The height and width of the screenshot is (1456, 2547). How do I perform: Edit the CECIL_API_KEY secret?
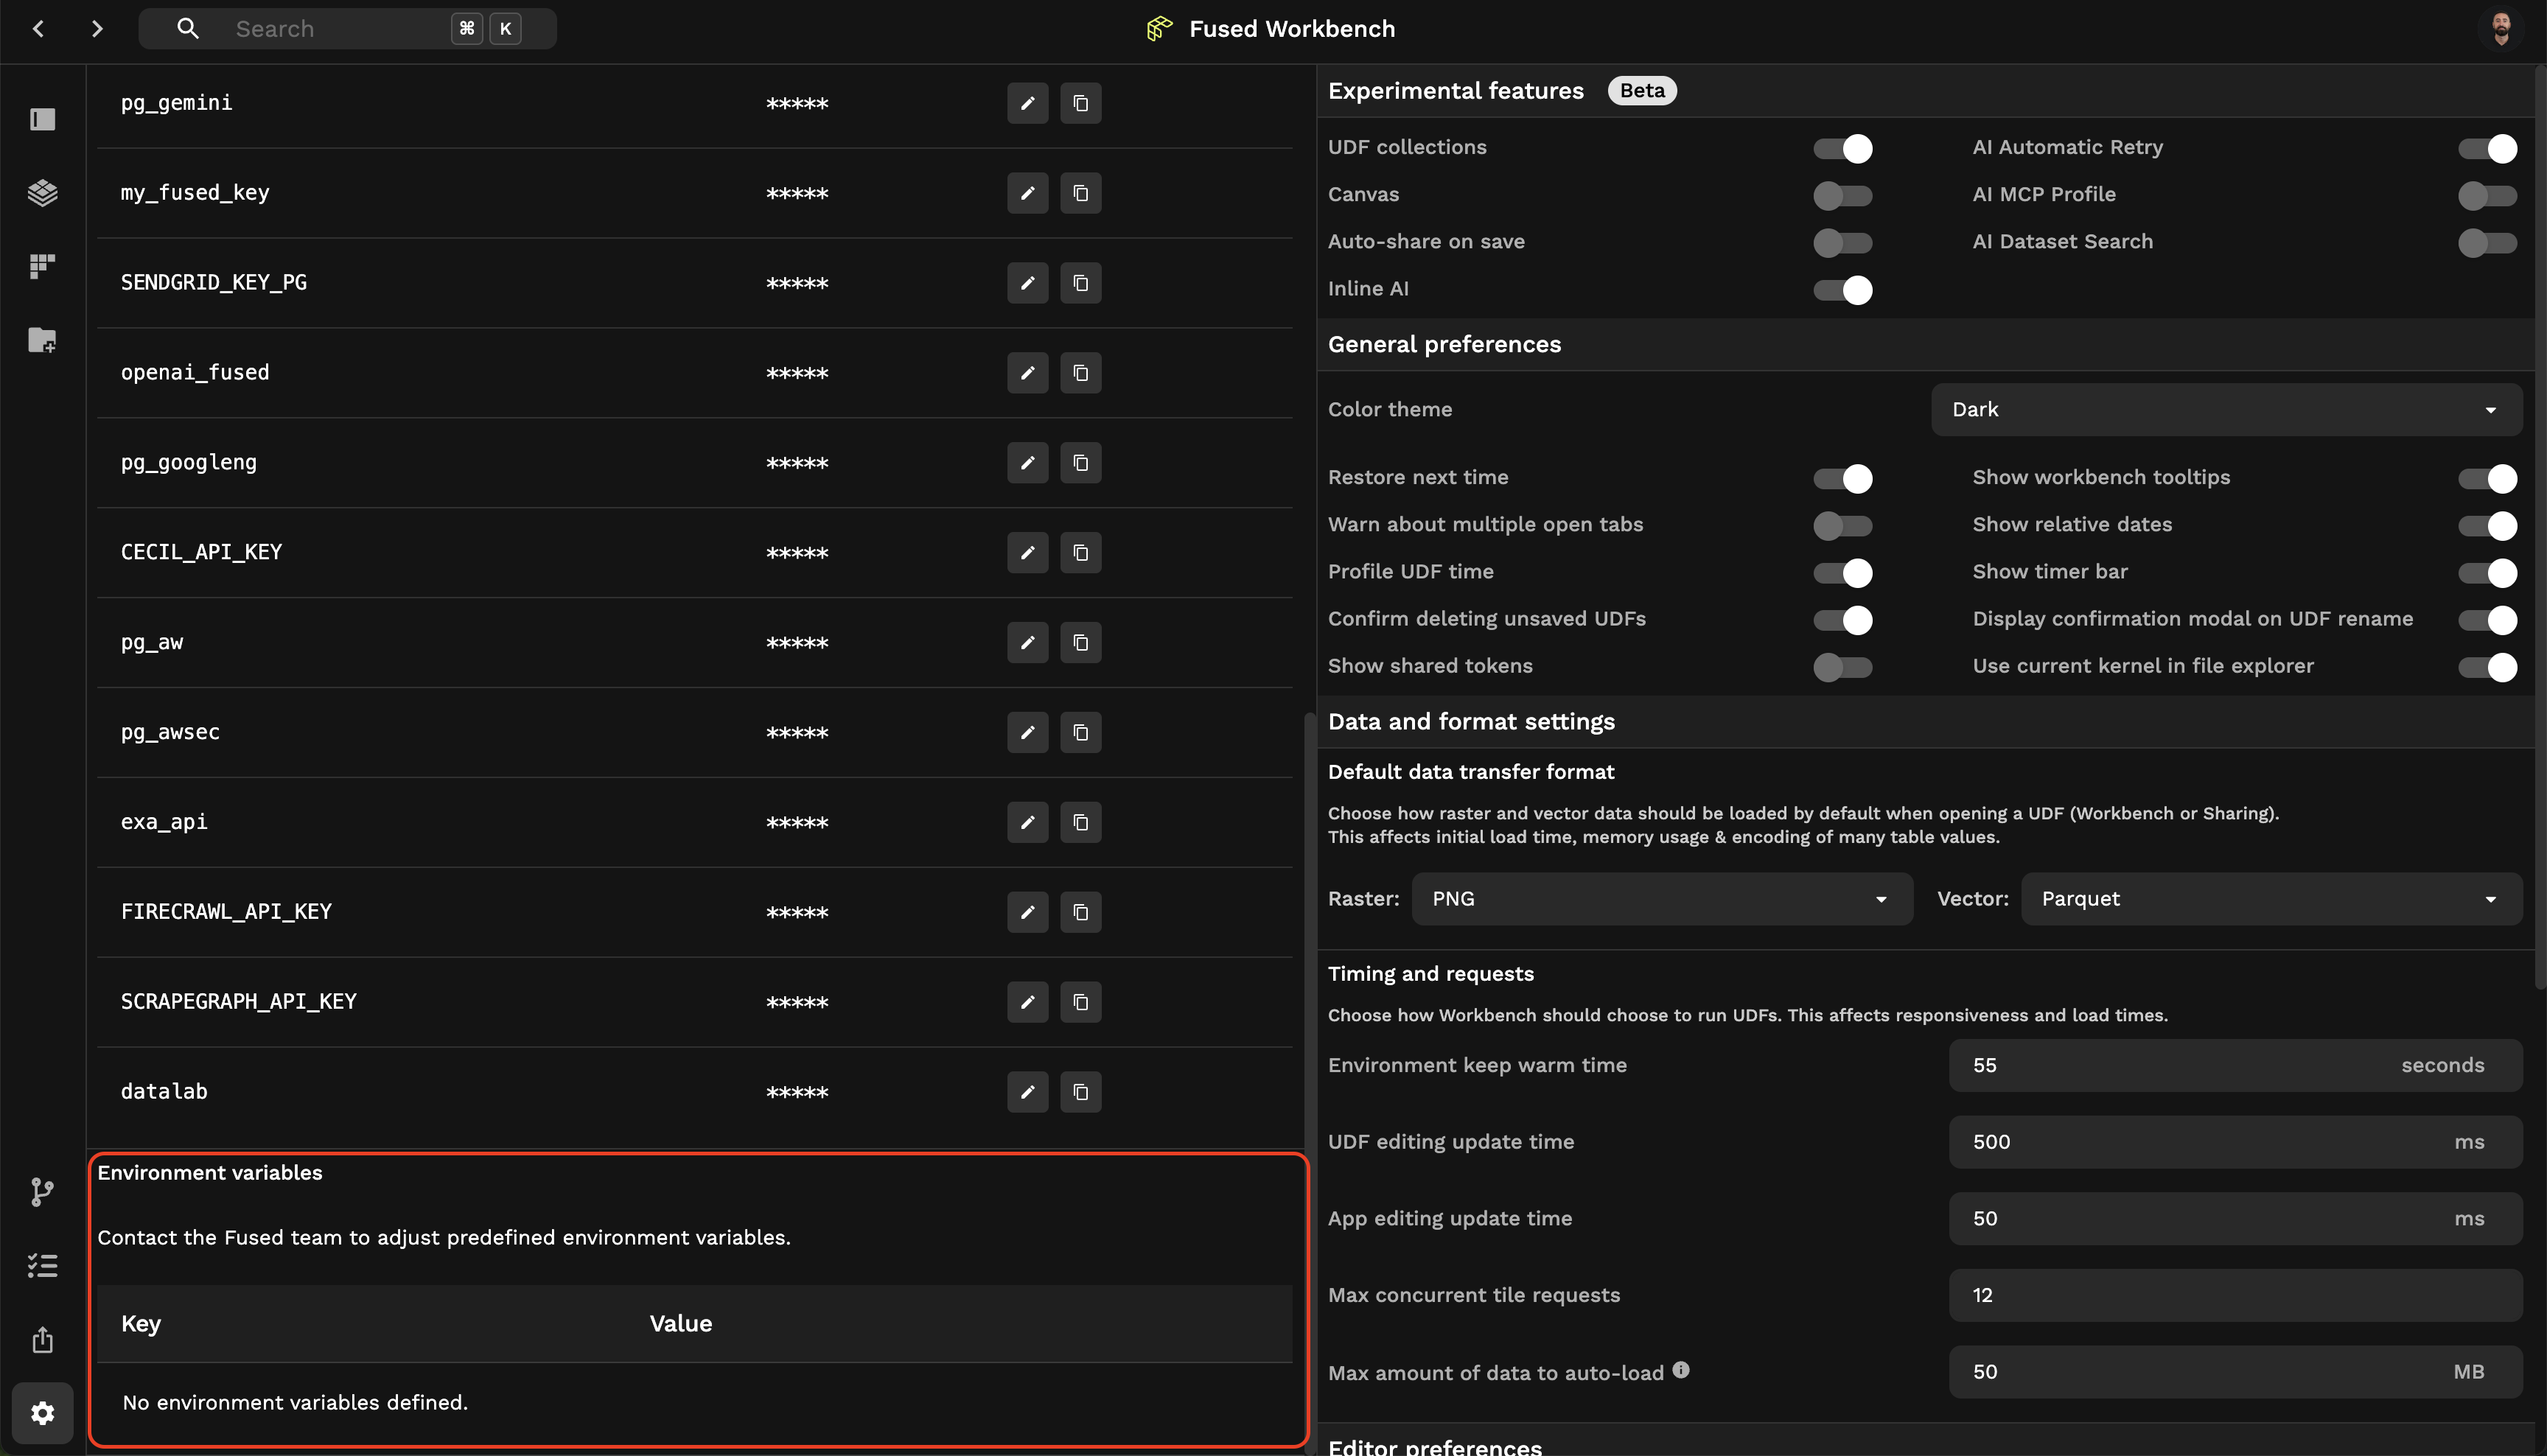[1027, 553]
